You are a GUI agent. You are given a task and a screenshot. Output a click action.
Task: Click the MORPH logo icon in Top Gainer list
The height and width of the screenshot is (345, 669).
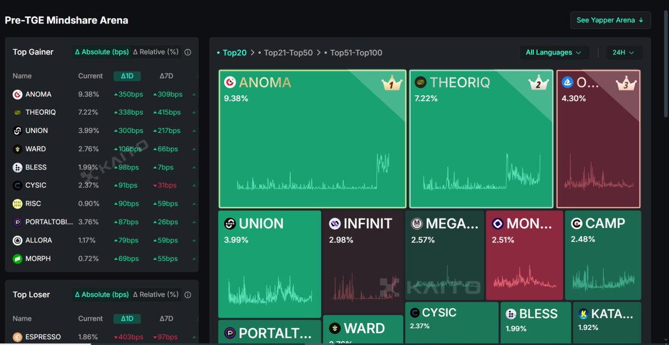click(x=17, y=259)
